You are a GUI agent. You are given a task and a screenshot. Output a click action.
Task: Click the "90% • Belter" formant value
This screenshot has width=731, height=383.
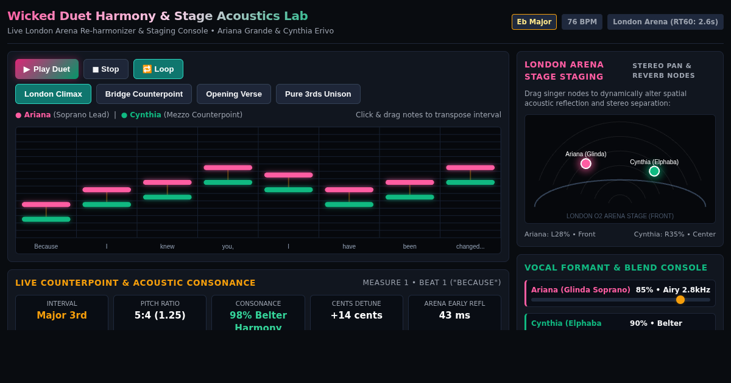pyautogui.click(x=656, y=323)
